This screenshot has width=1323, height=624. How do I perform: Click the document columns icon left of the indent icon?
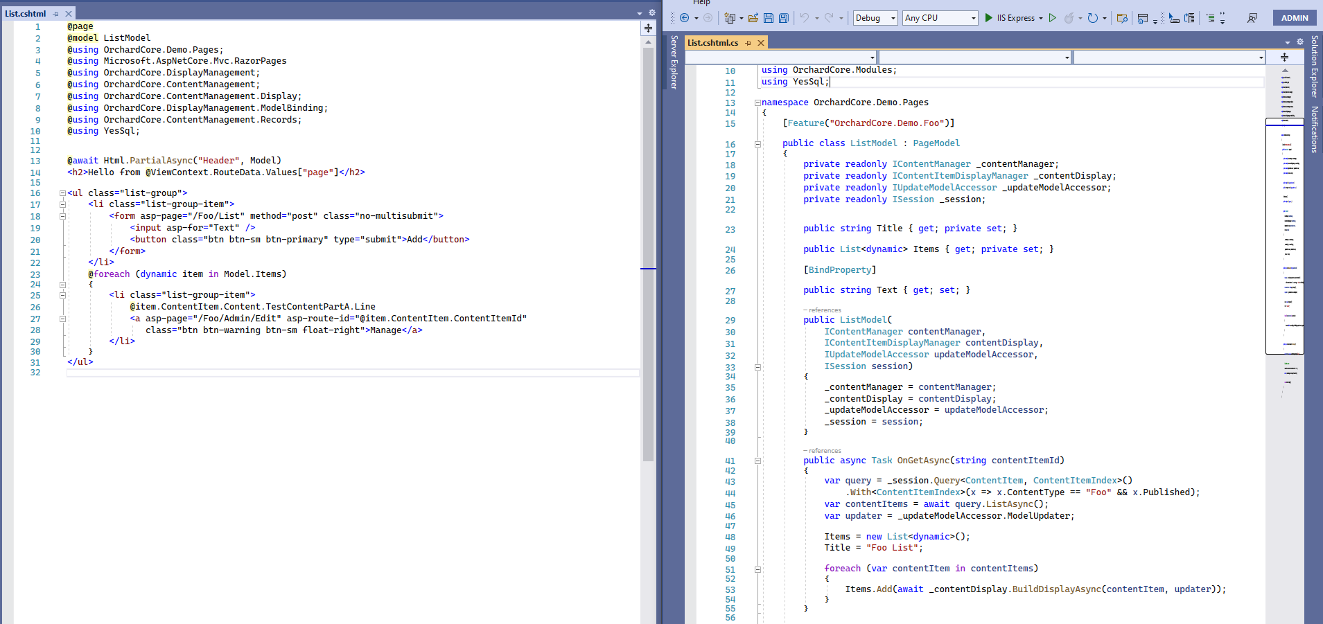(x=1190, y=18)
